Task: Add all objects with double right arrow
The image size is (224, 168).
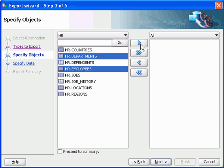Action: coord(139,53)
